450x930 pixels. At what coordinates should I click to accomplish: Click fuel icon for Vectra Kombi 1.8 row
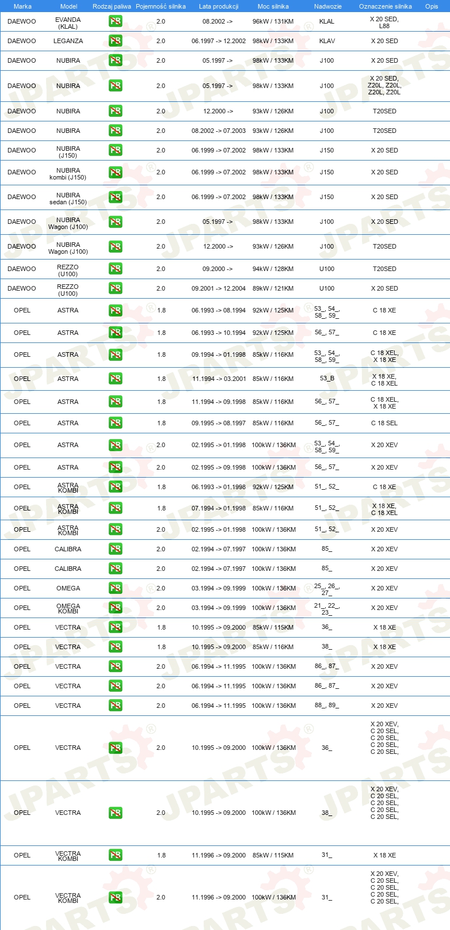pyautogui.click(x=115, y=855)
